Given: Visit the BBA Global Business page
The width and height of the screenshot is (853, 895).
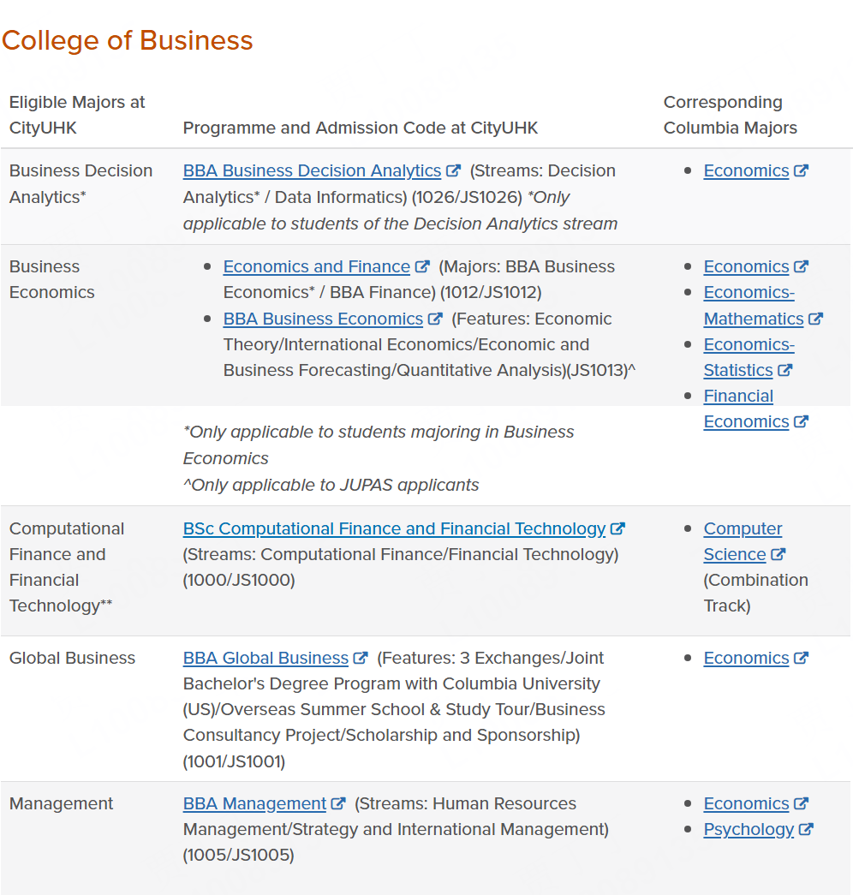Looking at the screenshot, I should [265, 658].
